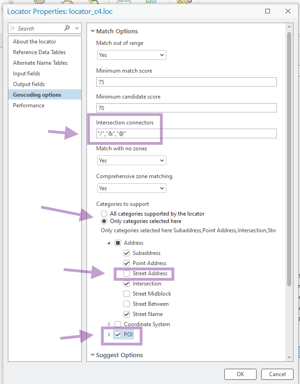Open Comprehensive zone matching dropdown
Image resolution: width=300 pixels, height=384 pixels.
tap(131, 188)
